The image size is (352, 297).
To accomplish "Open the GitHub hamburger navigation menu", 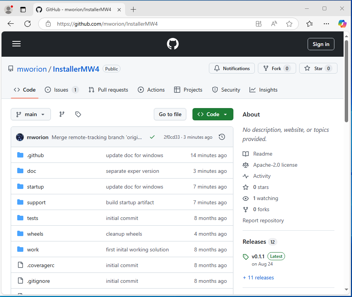I will point(16,44).
